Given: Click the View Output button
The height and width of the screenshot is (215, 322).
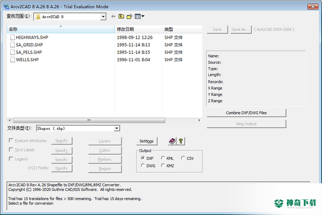Looking at the screenshot, I should [x=246, y=124].
